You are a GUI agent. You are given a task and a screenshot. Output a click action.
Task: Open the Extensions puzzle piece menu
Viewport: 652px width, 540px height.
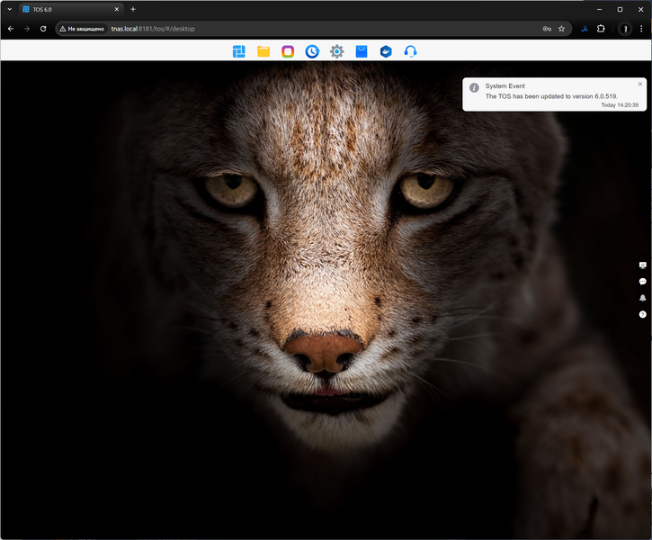coord(601,29)
